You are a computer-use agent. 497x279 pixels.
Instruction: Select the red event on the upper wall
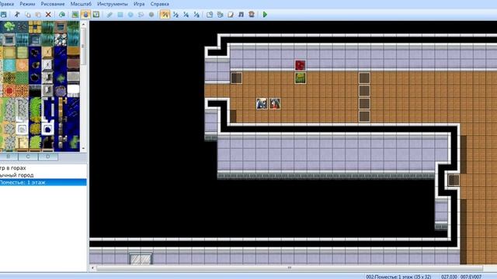point(301,65)
